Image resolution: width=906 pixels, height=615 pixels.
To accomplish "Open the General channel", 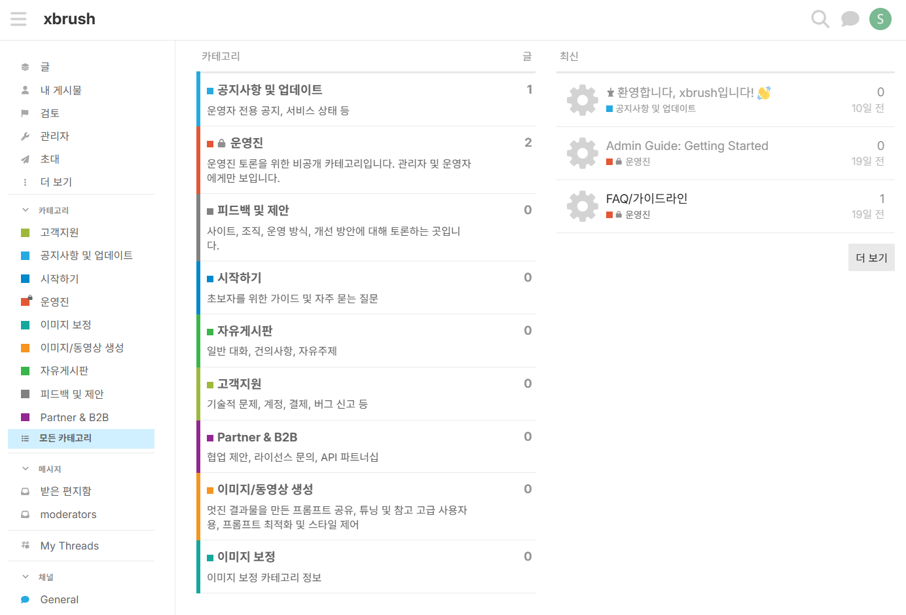I will [58, 599].
